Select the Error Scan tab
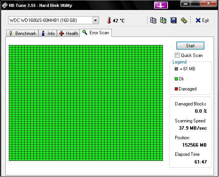Image resolution: width=219 pixels, height=177 pixels. point(96,33)
